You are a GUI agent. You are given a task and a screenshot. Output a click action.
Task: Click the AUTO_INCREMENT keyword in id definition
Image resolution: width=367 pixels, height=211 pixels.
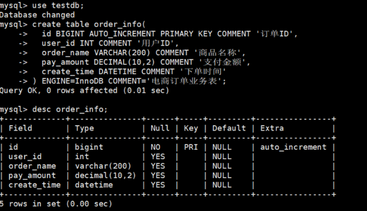122,34
